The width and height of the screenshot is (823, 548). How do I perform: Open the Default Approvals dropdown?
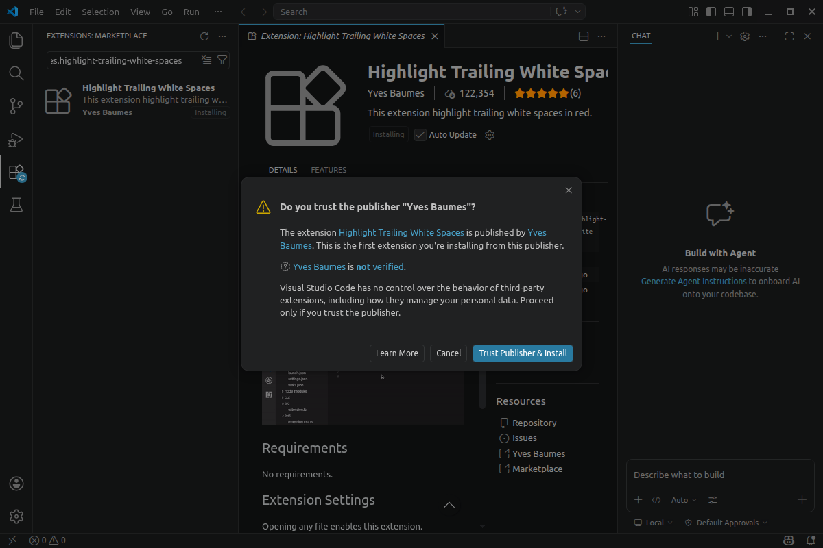coord(726,523)
